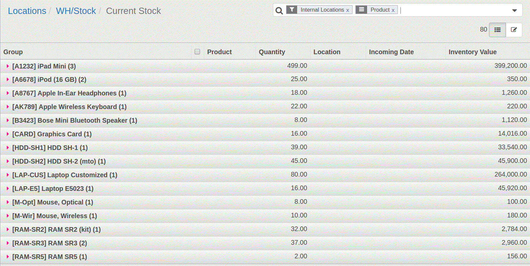Click the inventory value 399,200.00

coord(510,66)
